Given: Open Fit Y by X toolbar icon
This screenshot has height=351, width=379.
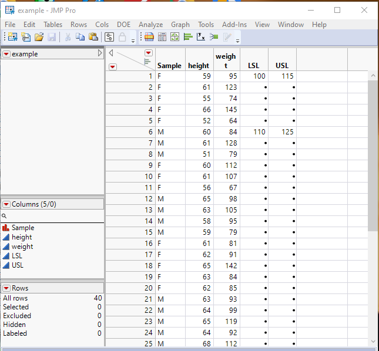Looking at the screenshot, I should (x=201, y=37).
